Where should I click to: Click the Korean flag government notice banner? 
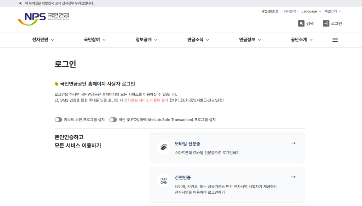coord(56,3)
